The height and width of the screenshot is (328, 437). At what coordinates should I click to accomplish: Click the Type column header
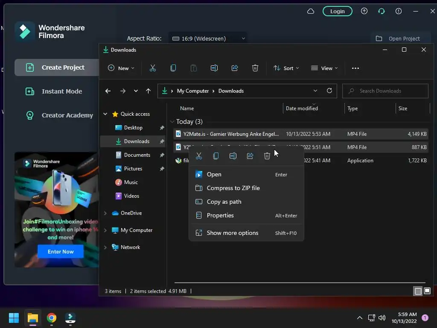pyautogui.click(x=353, y=108)
